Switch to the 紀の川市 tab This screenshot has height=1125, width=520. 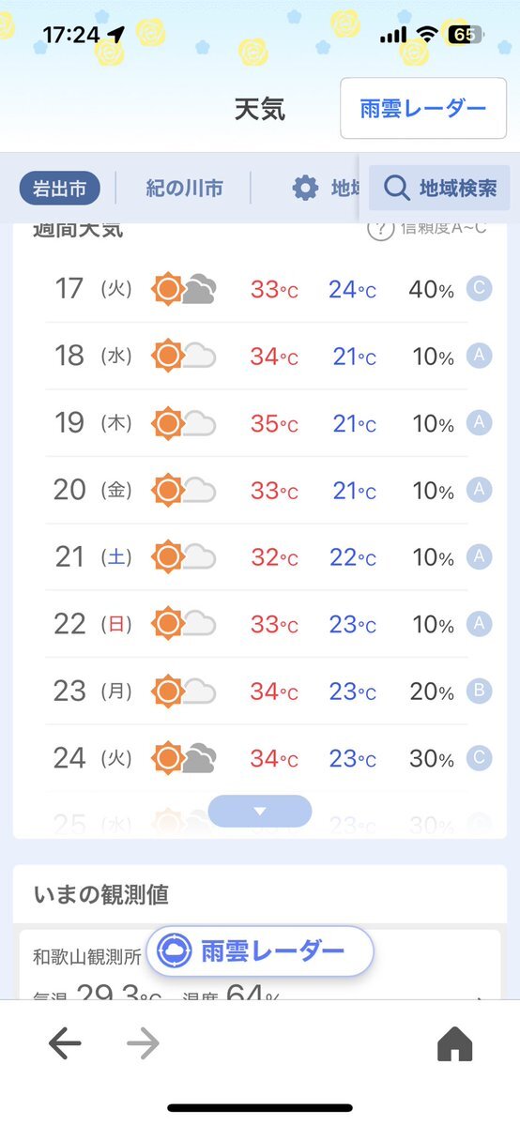tap(184, 189)
